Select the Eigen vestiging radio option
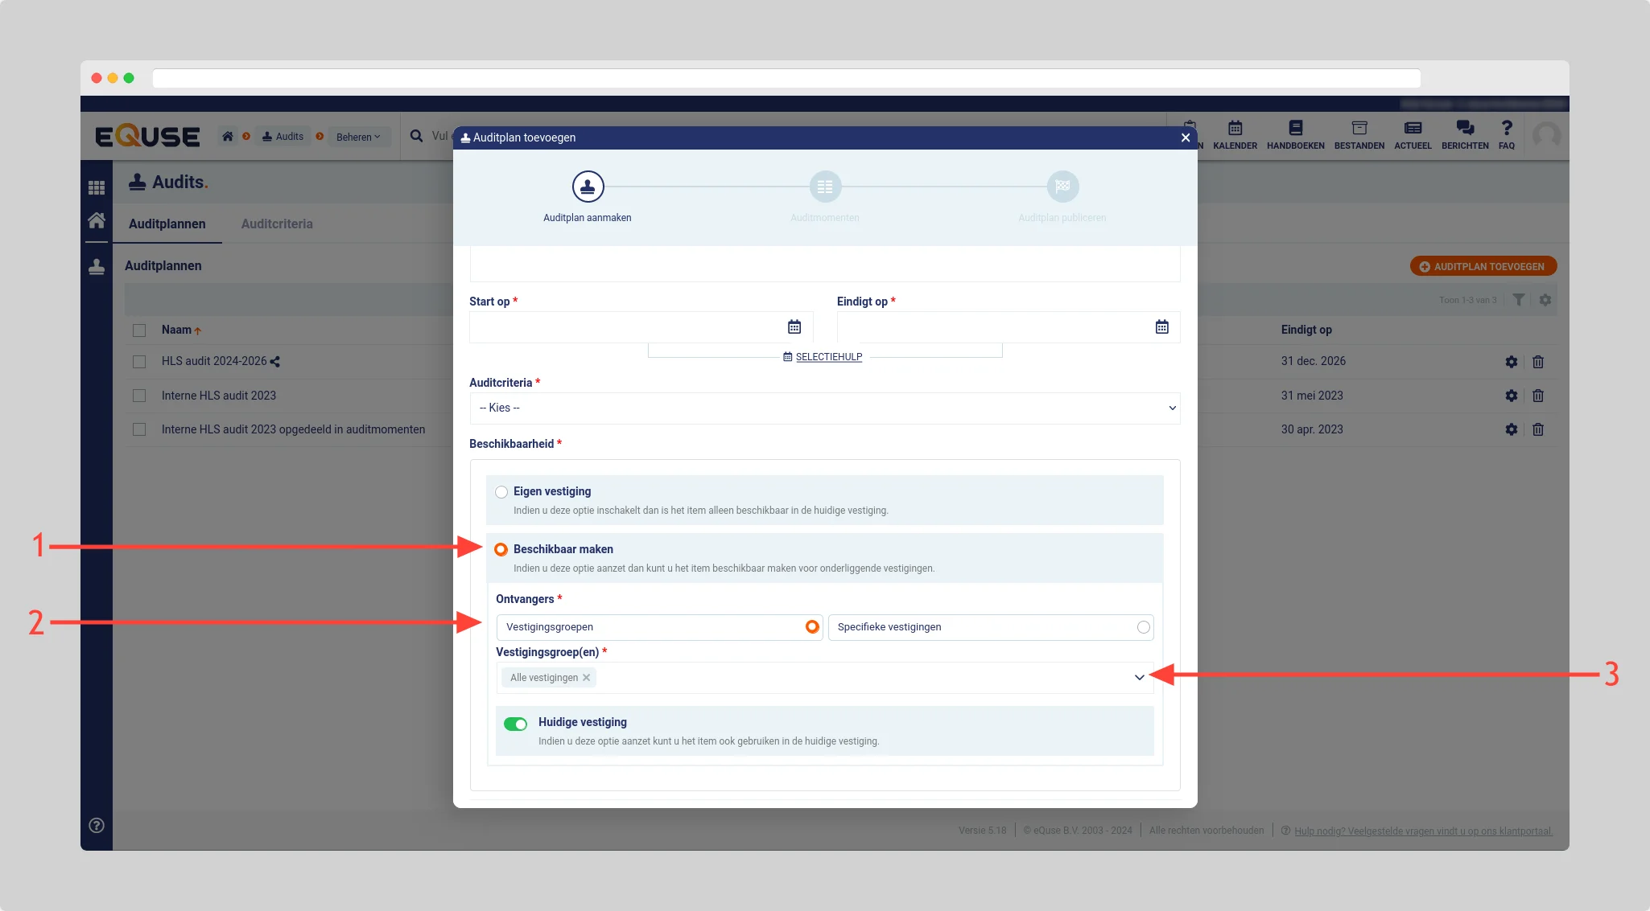 pyautogui.click(x=501, y=492)
